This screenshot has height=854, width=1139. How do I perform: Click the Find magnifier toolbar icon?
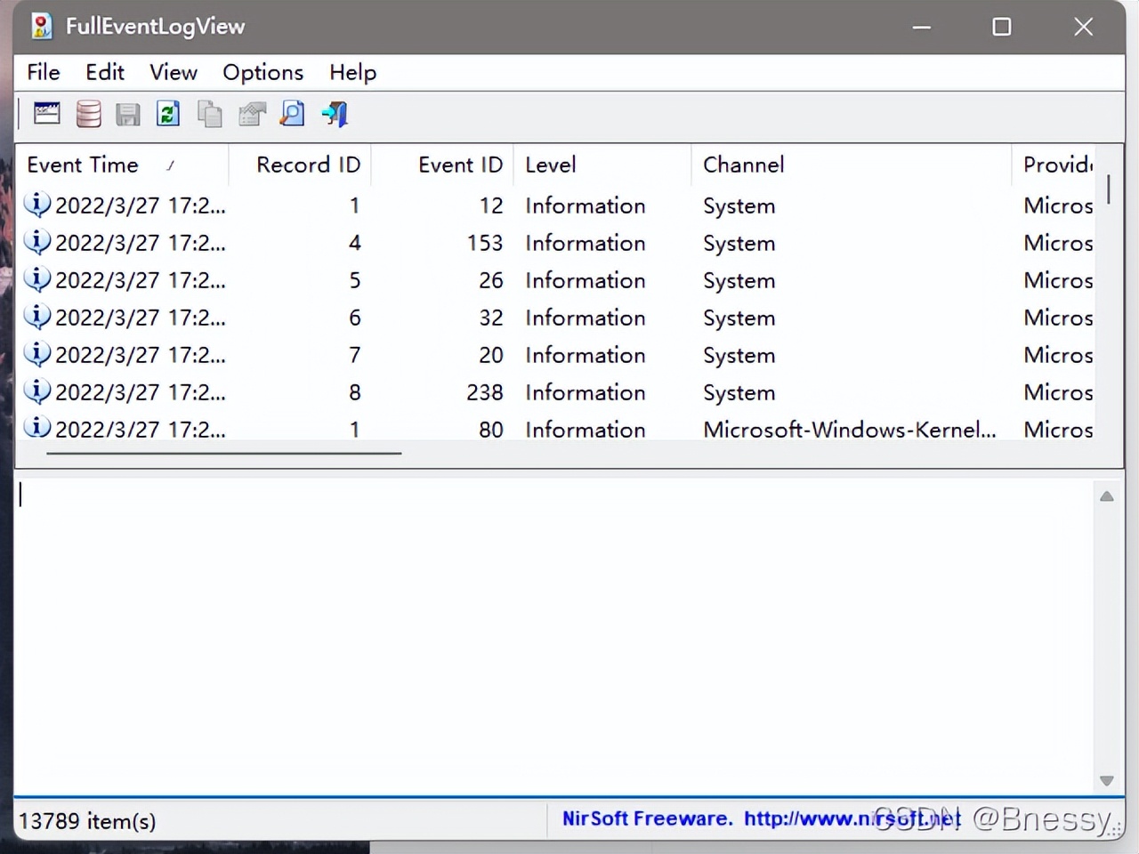(x=292, y=114)
